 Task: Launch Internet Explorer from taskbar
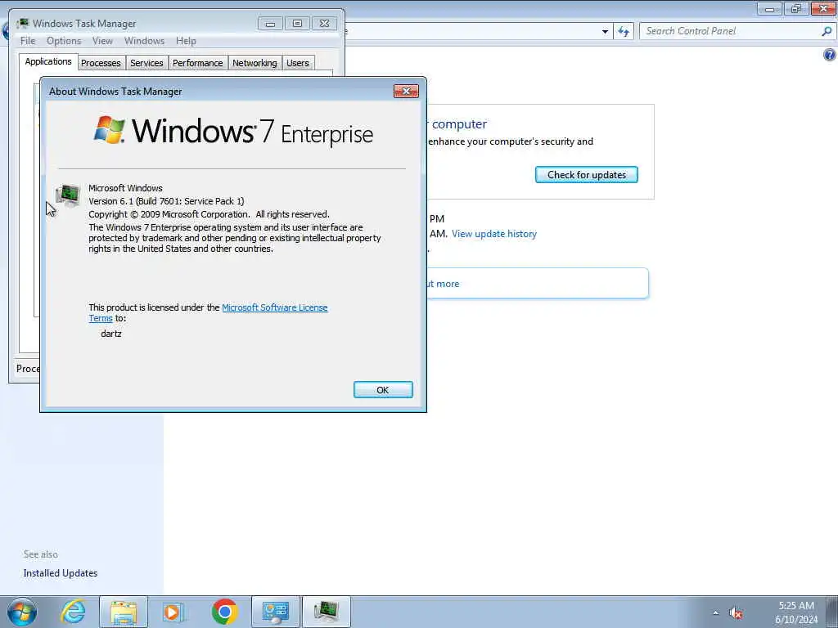(x=73, y=612)
